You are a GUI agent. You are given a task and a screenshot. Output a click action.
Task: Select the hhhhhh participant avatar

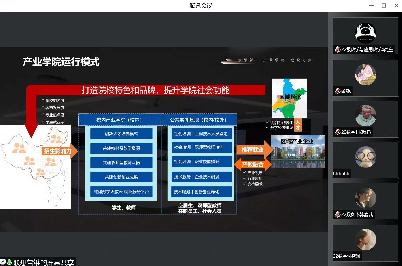click(366, 157)
